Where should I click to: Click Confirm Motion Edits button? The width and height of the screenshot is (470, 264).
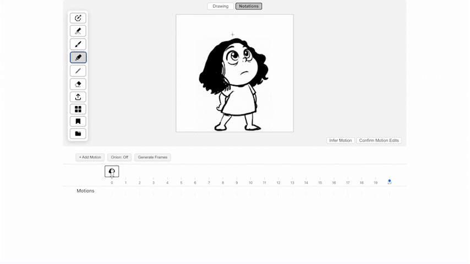click(379, 141)
